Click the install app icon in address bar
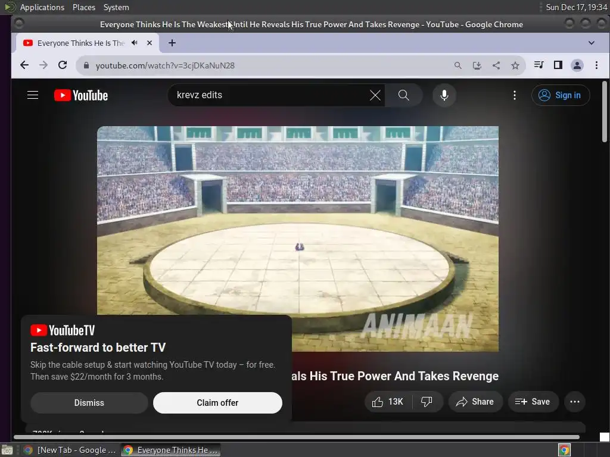Screen dimensions: 610x457 [x=477, y=65]
